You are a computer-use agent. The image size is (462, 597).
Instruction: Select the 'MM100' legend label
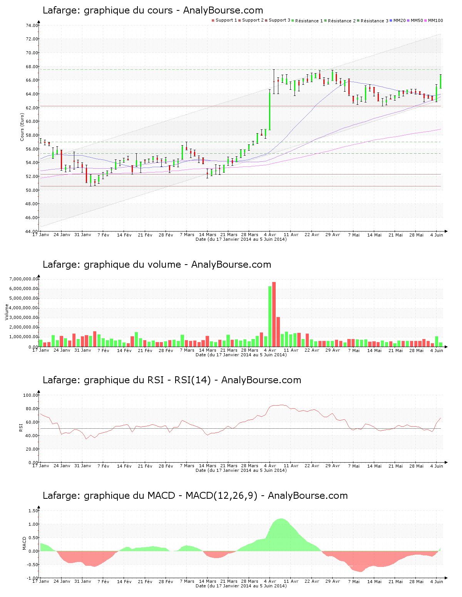point(435,20)
